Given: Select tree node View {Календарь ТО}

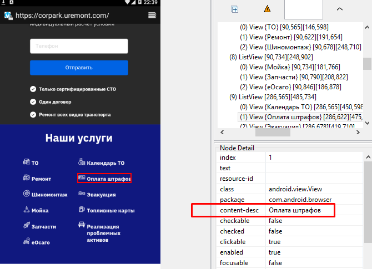Looking at the screenshot, I should point(301,107).
